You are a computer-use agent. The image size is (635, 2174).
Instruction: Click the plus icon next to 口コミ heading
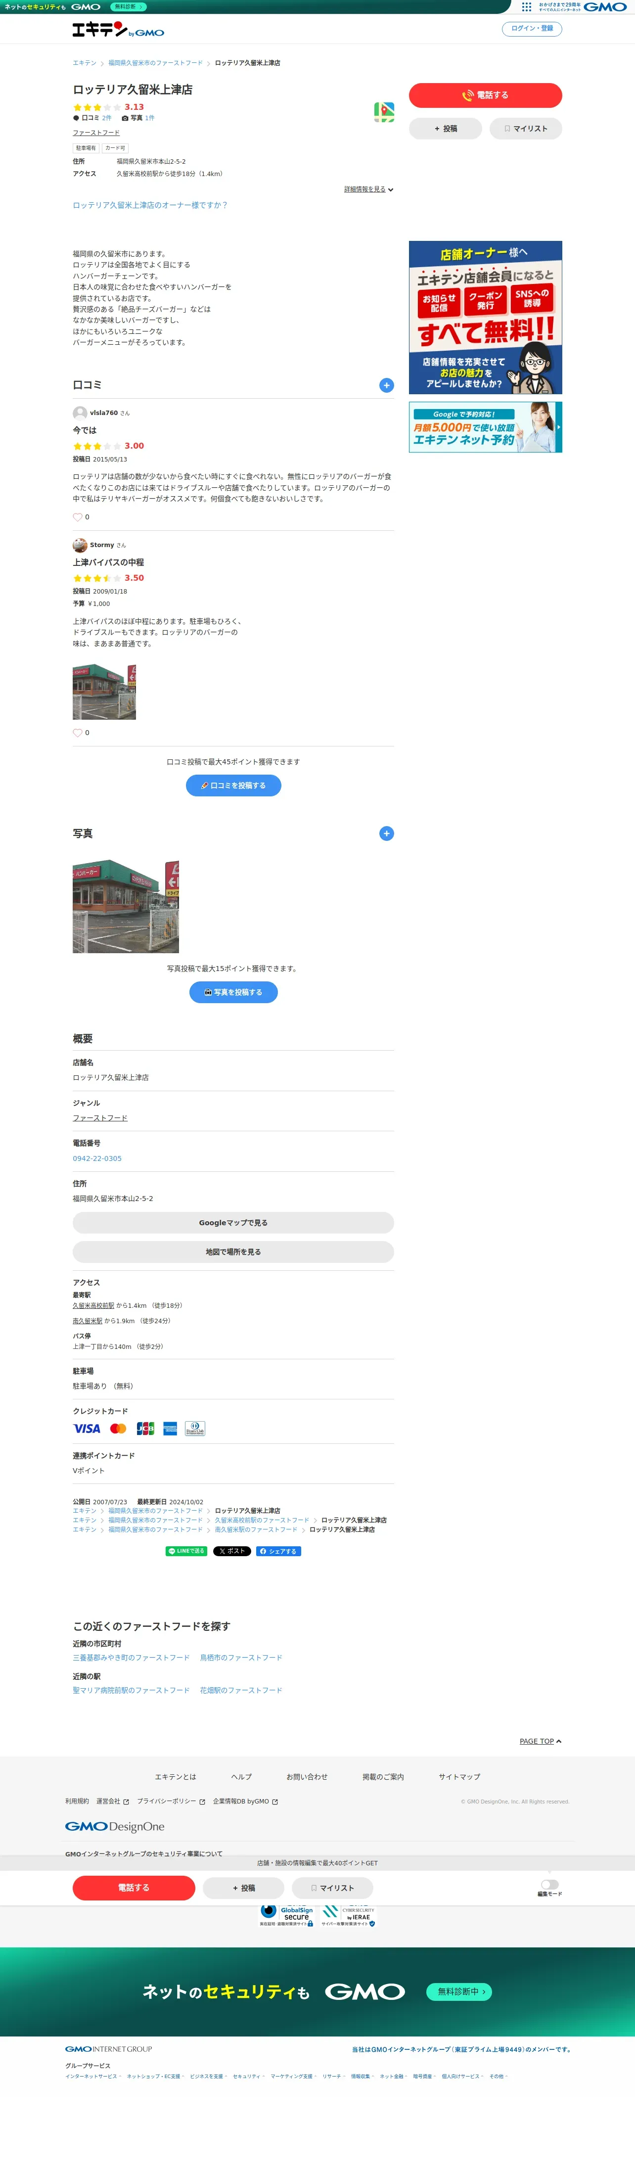pyautogui.click(x=386, y=385)
